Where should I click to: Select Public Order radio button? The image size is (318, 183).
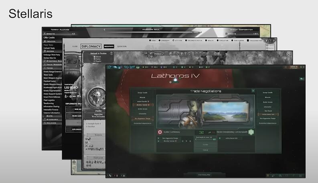[x=232, y=41]
